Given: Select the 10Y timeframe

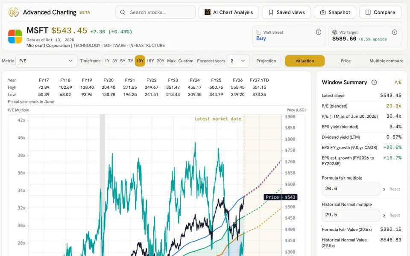Looking at the screenshot, I should (x=140, y=61).
